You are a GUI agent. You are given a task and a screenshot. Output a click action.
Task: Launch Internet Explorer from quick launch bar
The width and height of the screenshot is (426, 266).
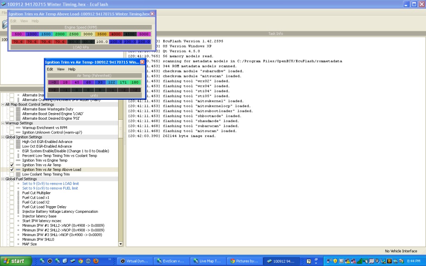[65, 261]
